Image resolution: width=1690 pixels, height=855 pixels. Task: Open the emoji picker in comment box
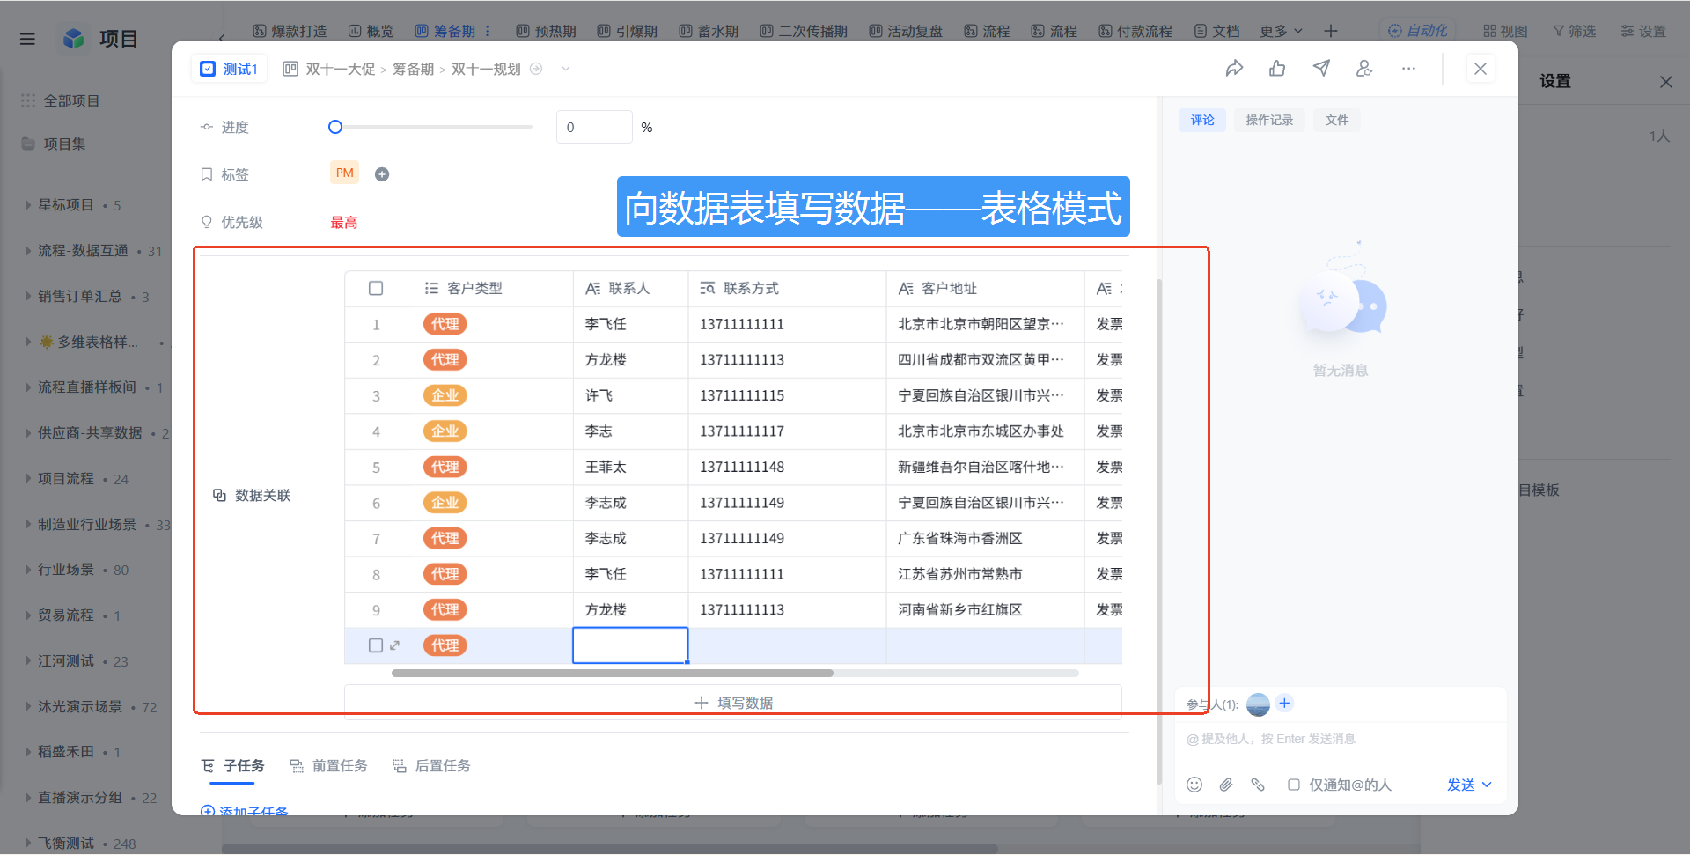(1194, 785)
